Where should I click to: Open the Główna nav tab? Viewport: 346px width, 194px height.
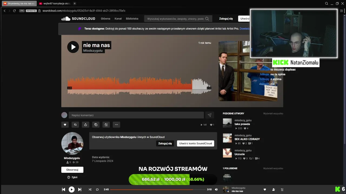click(105, 19)
